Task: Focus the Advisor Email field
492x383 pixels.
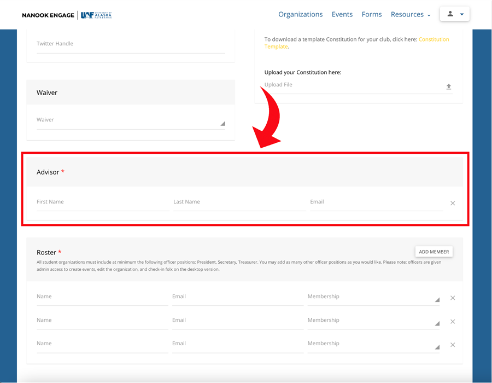Action: pos(376,202)
